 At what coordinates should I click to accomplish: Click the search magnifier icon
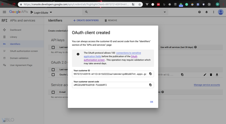pyautogui.click(x=86, y=12)
